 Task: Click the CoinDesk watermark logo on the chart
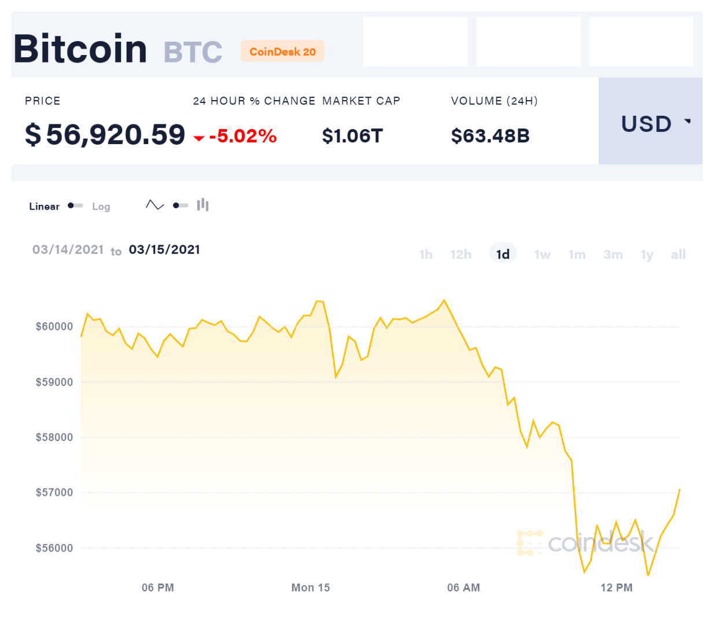point(585,543)
